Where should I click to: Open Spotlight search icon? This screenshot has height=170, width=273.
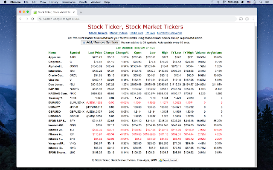click(x=261, y=2)
